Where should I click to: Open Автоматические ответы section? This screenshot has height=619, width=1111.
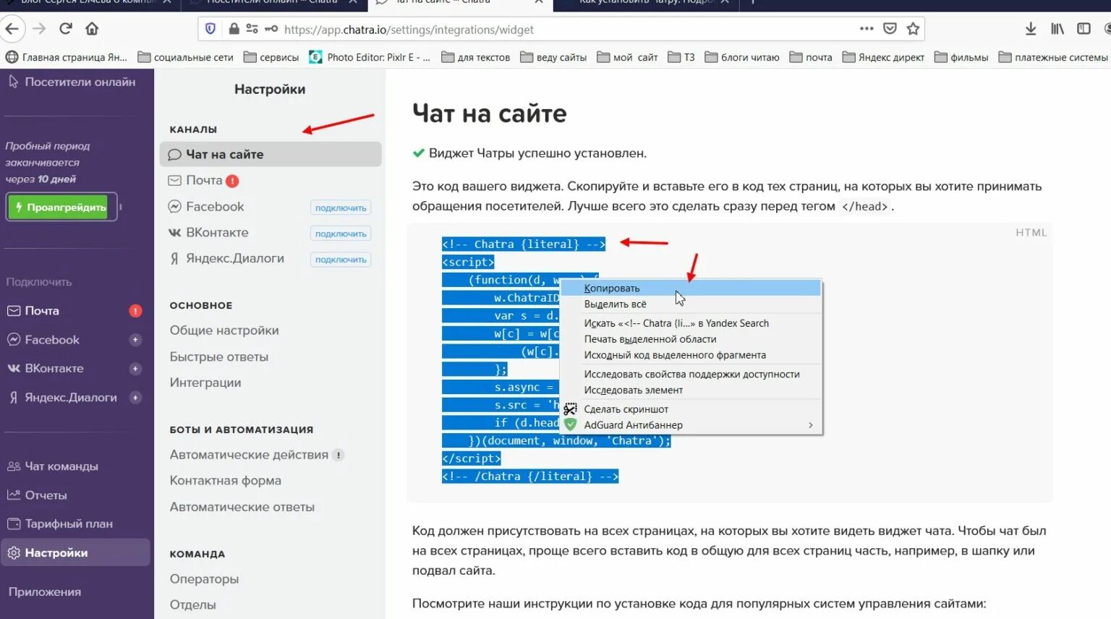(x=242, y=507)
